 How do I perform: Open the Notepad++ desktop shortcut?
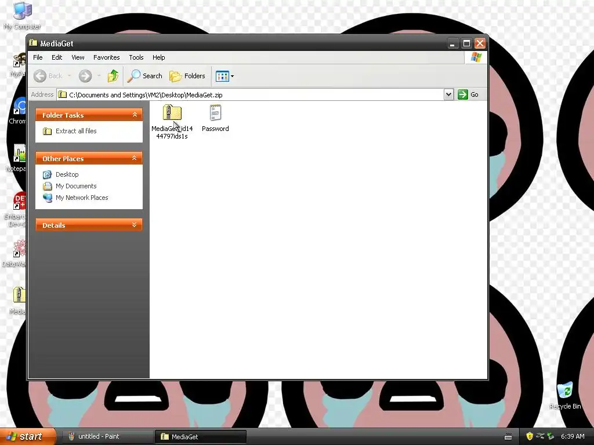(x=16, y=159)
